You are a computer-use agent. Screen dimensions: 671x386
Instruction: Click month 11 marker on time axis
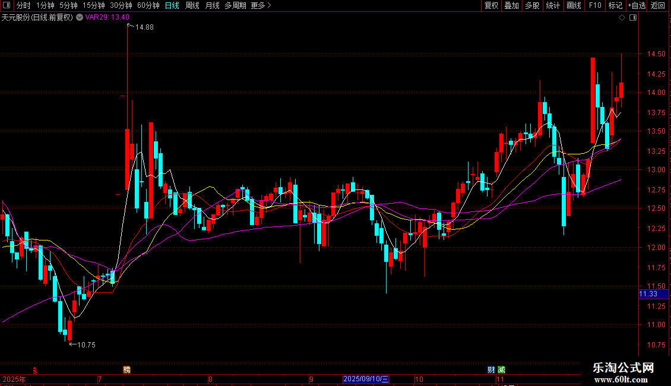tap(500, 379)
